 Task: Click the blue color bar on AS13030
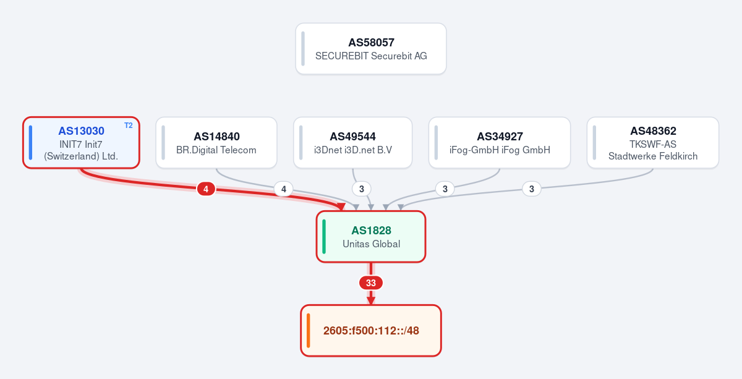pyautogui.click(x=30, y=142)
